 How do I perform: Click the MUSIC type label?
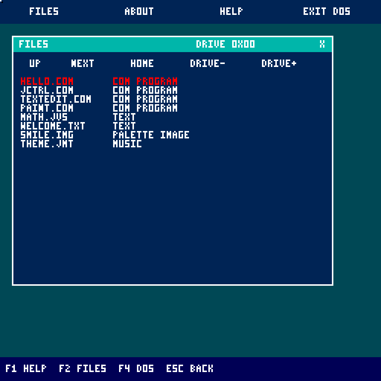pyautogui.click(x=127, y=143)
